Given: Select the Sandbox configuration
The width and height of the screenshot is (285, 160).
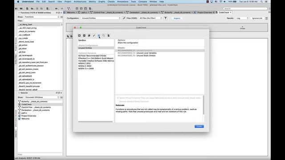Looking at the screenshot, I should [x=82, y=40].
